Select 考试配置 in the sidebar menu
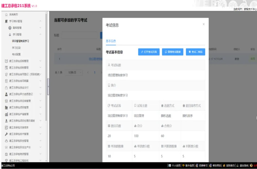The width and height of the screenshot is (257, 169). click(16, 55)
